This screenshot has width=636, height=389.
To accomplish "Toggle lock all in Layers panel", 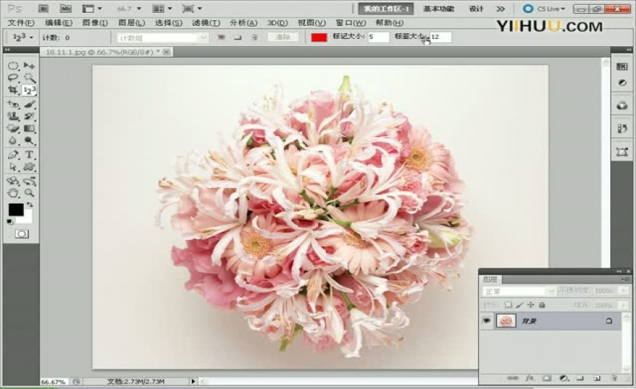I will [542, 305].
